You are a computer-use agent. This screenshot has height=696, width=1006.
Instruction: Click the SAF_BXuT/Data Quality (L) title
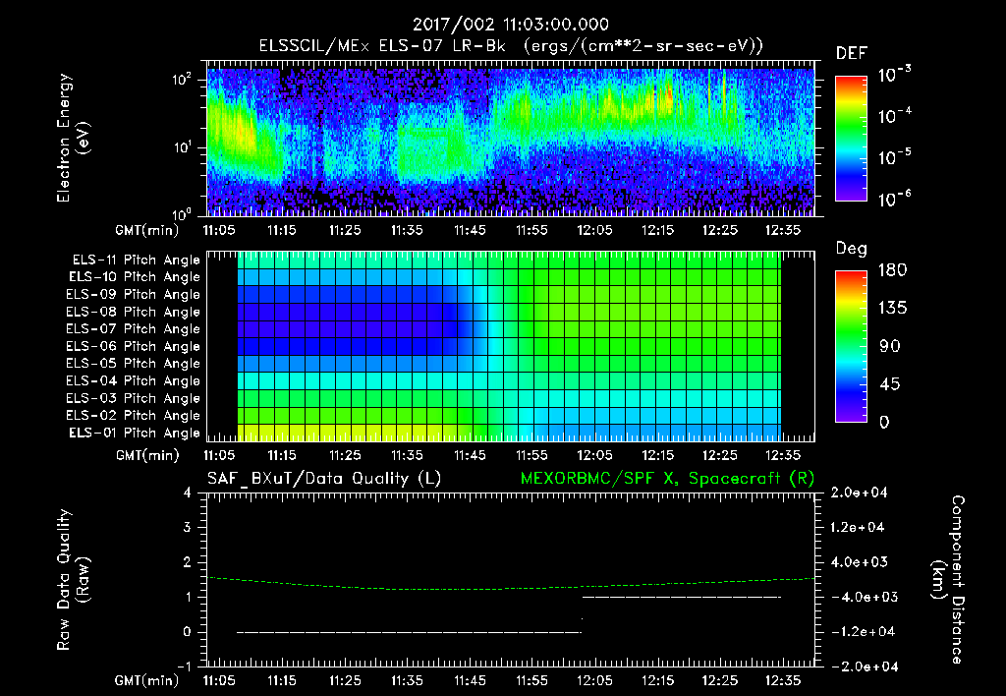click(x=324, y=479)
